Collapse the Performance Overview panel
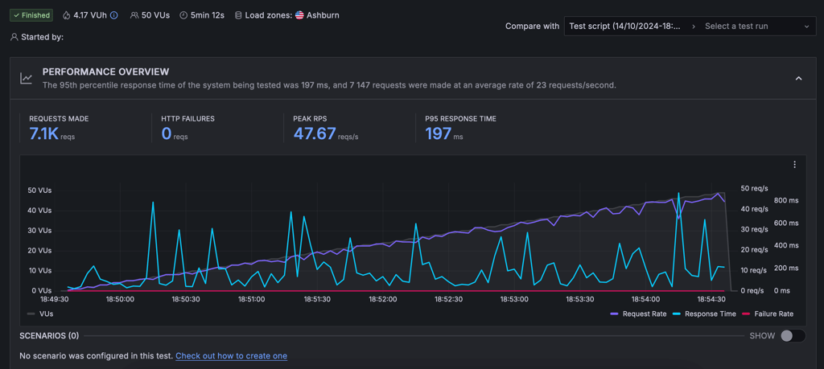824x369 pixels. (x=798, y=78)
